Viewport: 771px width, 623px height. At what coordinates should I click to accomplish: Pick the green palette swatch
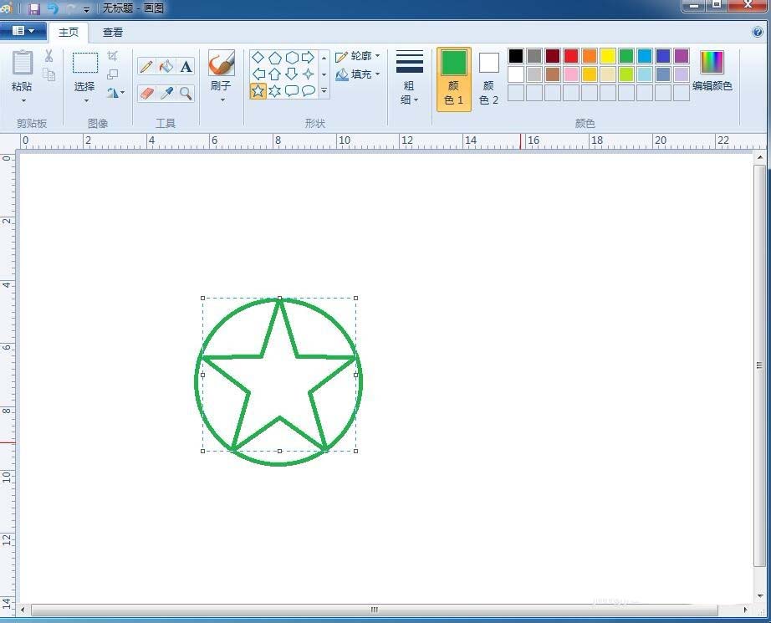626,56
